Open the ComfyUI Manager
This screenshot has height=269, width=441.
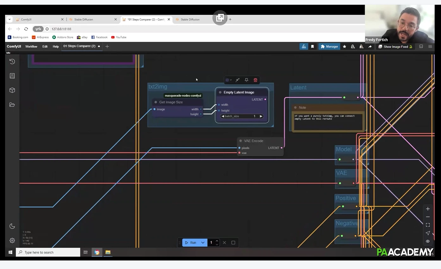coord(329,47)
